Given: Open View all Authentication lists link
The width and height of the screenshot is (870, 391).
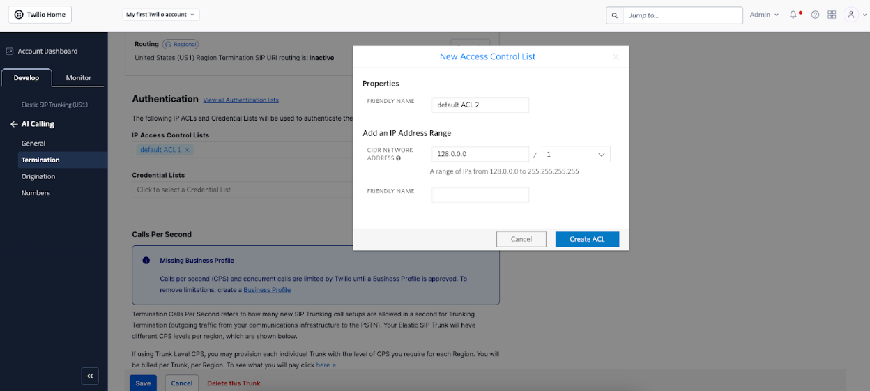Looking at the screenshot, I should pos(241,100).
